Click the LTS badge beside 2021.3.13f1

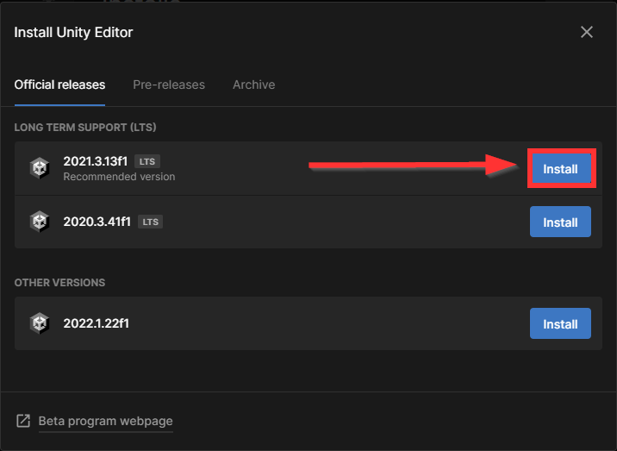tap(147, 161)
